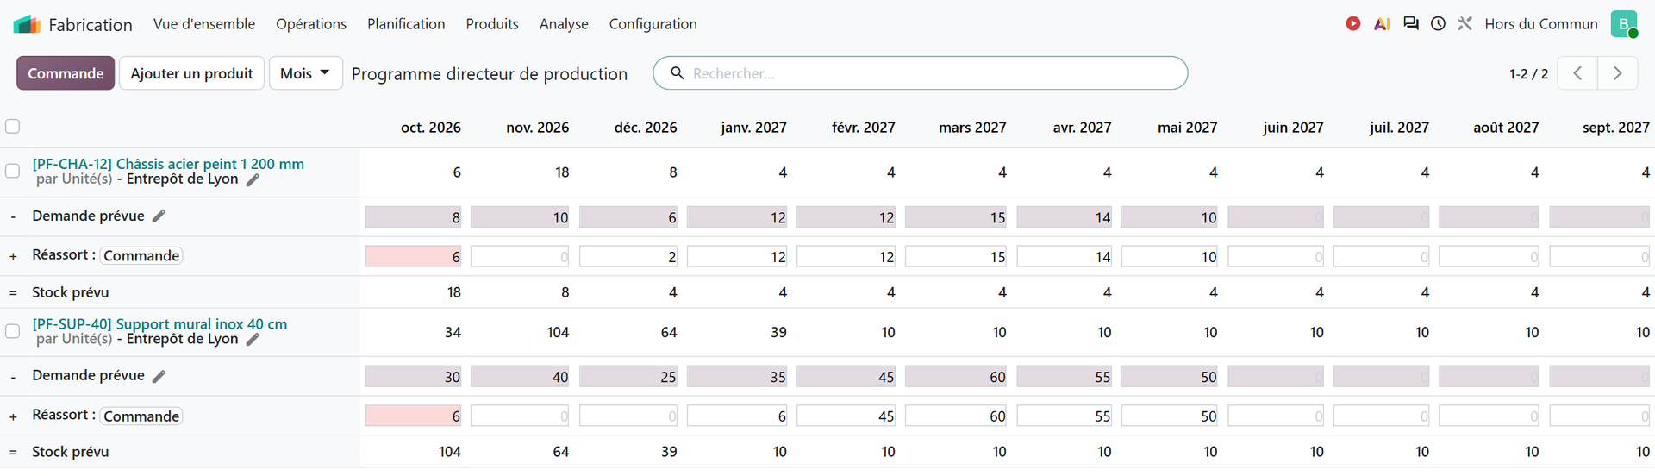This screenshot has height=476, width=1655.
Task: Open the Configuration menu
Action: (653, 24)
